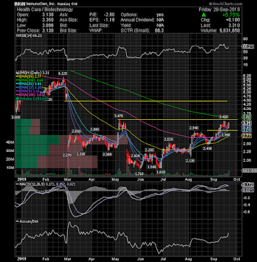257x262 pixels.
Task: Click the MACD histogram 0.021 tag on right
Action: [x=248, y=191]
